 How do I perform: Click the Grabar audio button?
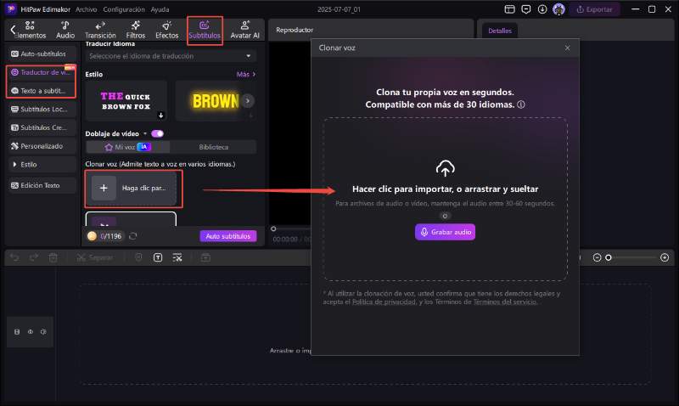(x=445, y=232)
